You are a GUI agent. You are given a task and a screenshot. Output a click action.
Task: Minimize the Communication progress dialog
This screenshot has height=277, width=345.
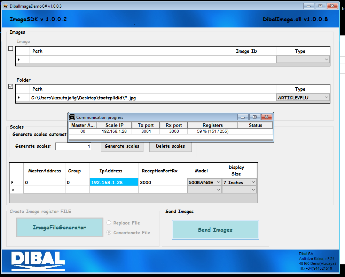[243, 117]
